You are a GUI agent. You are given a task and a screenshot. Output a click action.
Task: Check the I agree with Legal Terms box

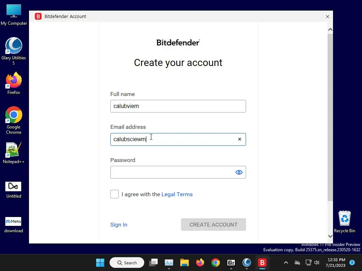(x=115, y=194)
